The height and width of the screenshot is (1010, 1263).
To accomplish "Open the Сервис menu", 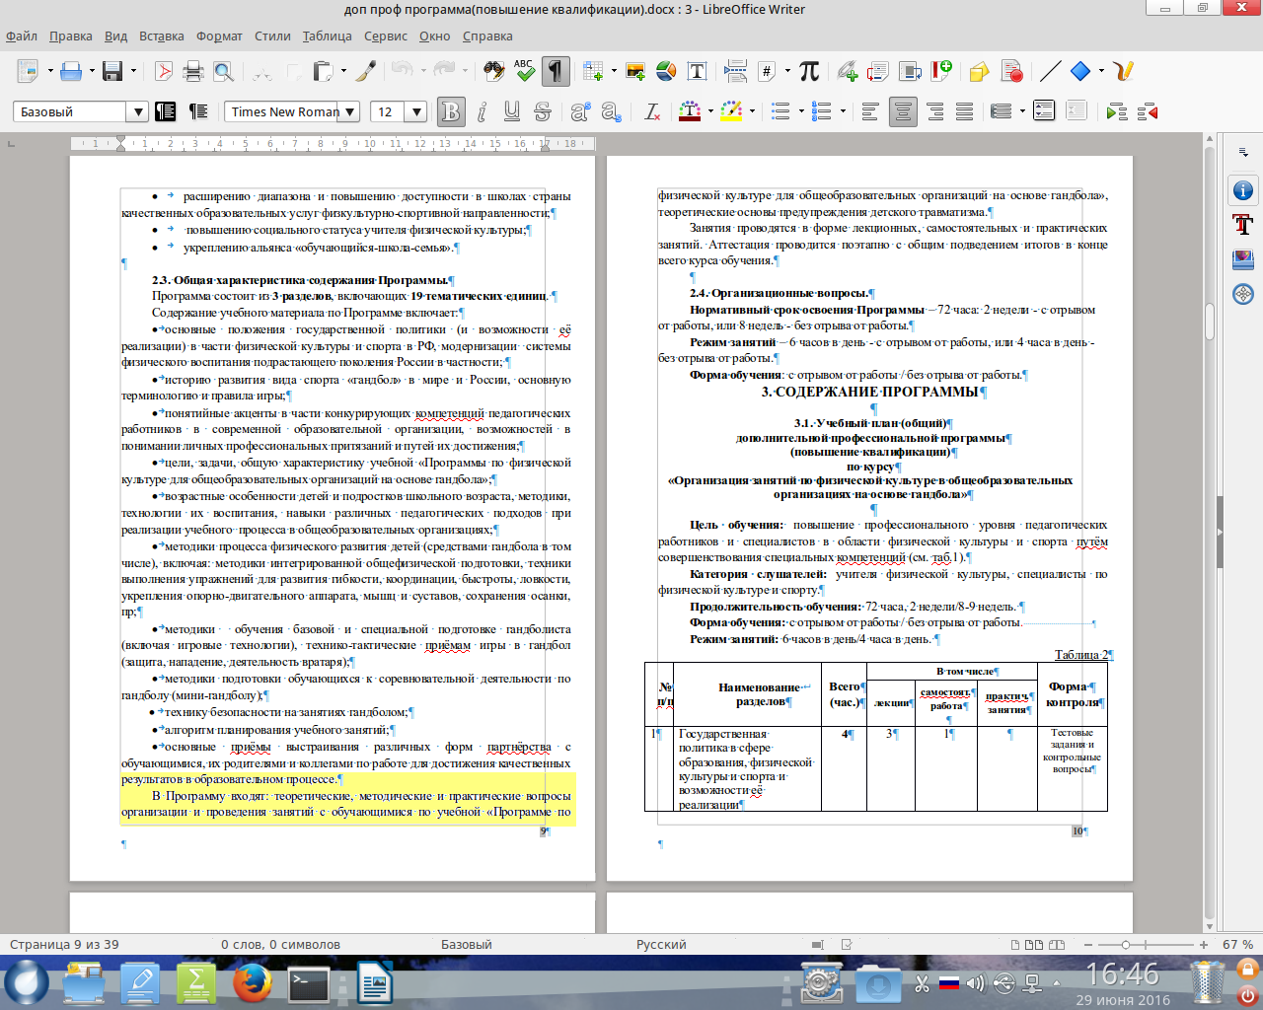I will (386, 36).
